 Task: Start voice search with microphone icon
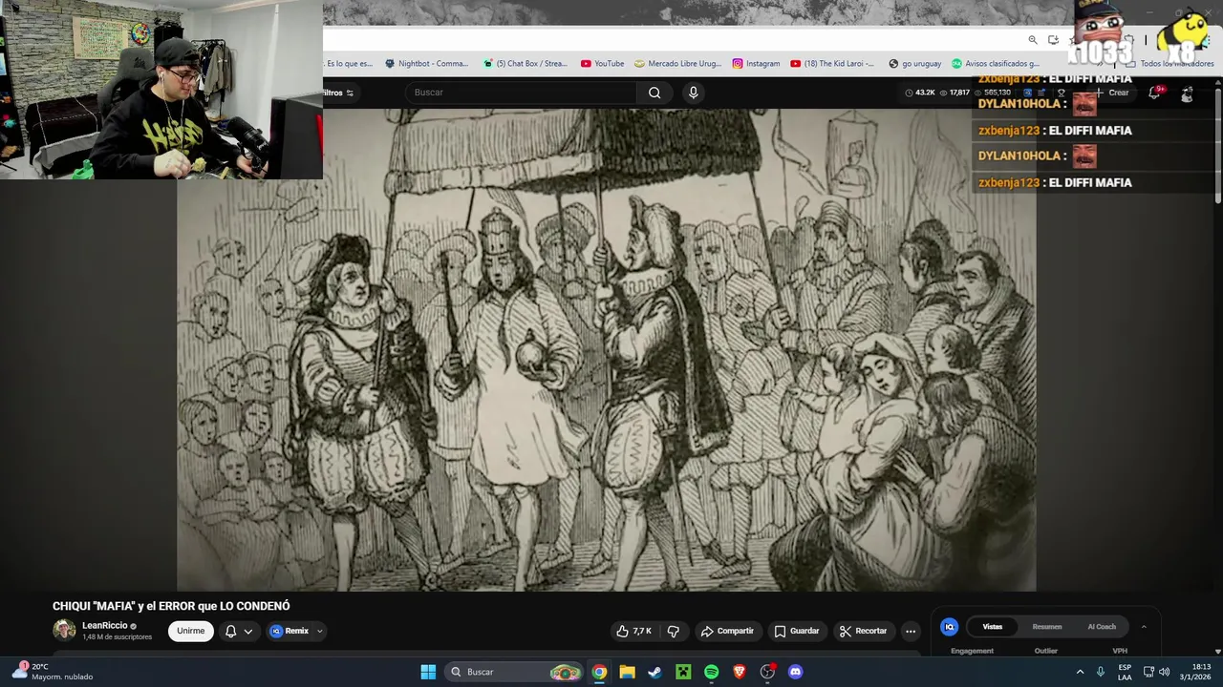click(x=694, y=93)
